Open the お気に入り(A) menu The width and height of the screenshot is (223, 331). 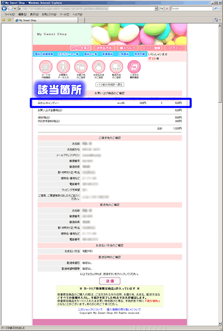49,14
